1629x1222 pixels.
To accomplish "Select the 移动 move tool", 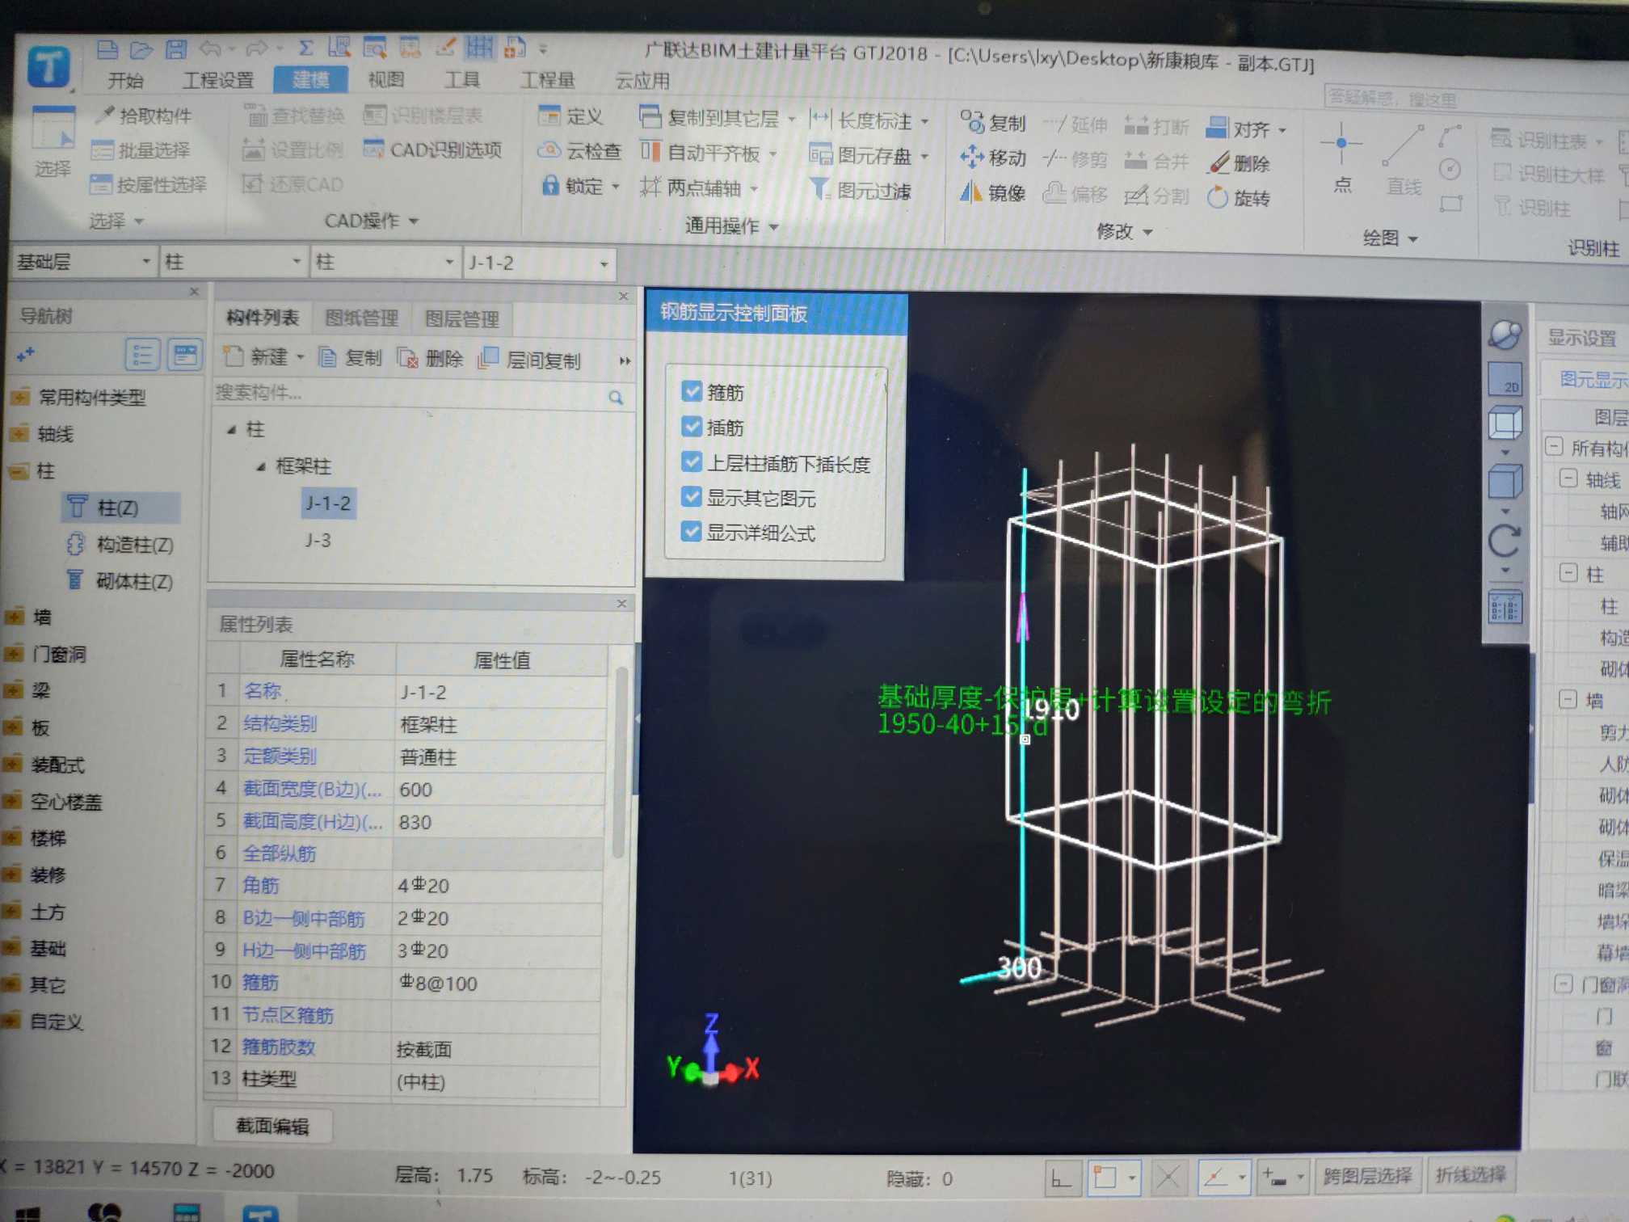I will pyautogui.click(x=993, y=158).
